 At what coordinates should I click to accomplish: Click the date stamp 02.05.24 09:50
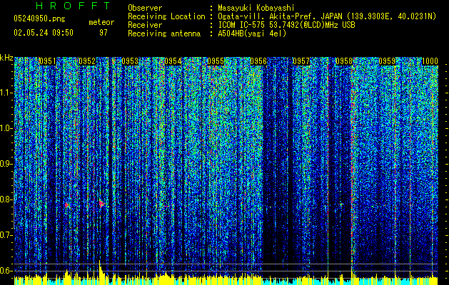(44, 33)
